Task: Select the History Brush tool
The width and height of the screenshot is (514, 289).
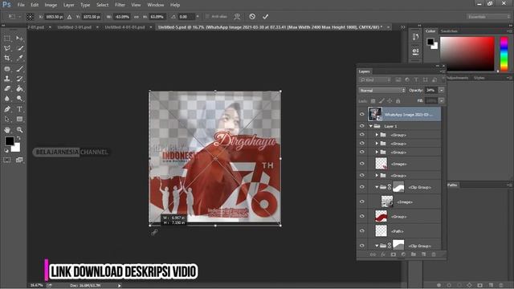Action: [x=19, y=79]
